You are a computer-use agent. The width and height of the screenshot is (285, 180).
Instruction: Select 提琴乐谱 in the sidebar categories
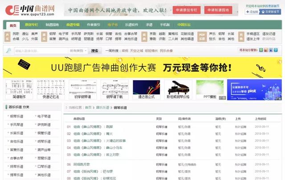tap(16, 175)
